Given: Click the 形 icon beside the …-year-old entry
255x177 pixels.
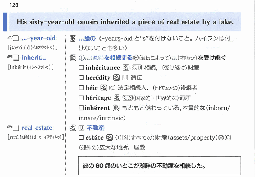Looking at the screenshot, I should [x=73, y=38].
